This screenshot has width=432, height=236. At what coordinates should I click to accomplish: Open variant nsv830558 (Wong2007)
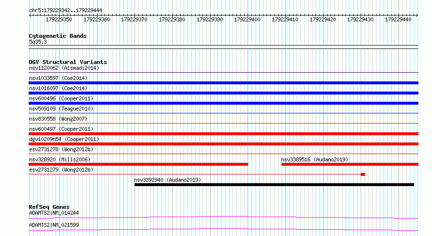point(58,119)
